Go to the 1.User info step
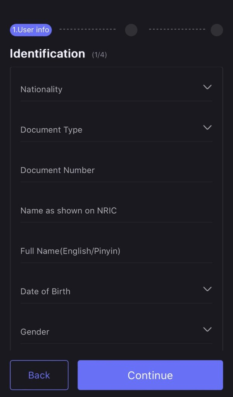Screen dimensions: 233x397 (x=31, y=30)
